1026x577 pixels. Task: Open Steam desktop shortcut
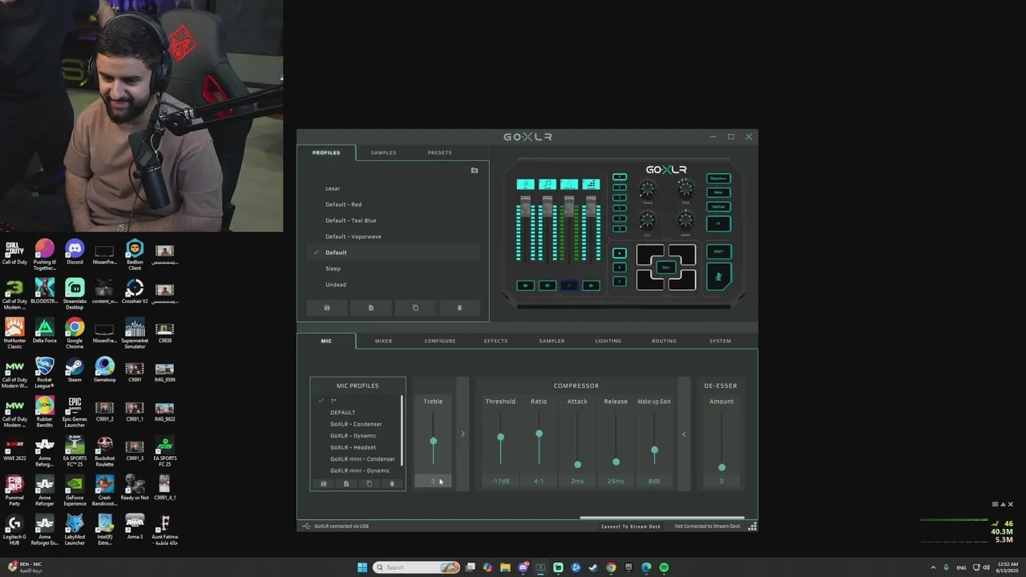tap(75, 369)
